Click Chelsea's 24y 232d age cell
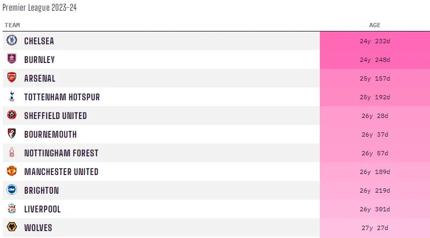The width and height of the screenshot is (430, 238). click(374, 41)
